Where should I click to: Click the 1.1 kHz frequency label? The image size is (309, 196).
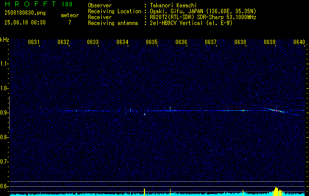click(x=4, y=64)
